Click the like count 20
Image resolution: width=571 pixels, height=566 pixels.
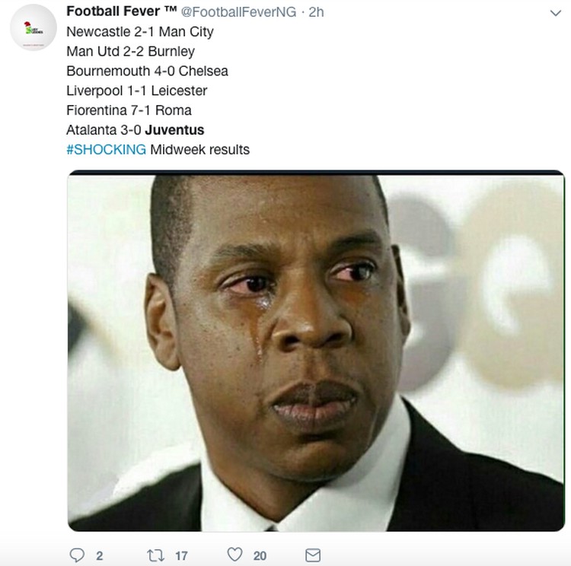pyautogui.click(x=260, y=556)
